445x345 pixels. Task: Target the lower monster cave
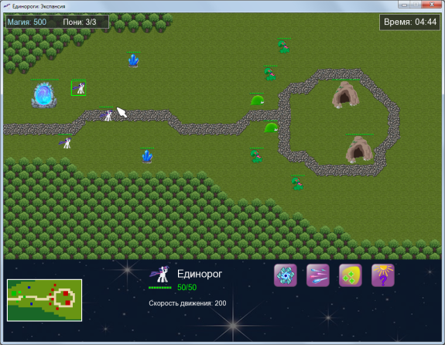pos(359,150)
